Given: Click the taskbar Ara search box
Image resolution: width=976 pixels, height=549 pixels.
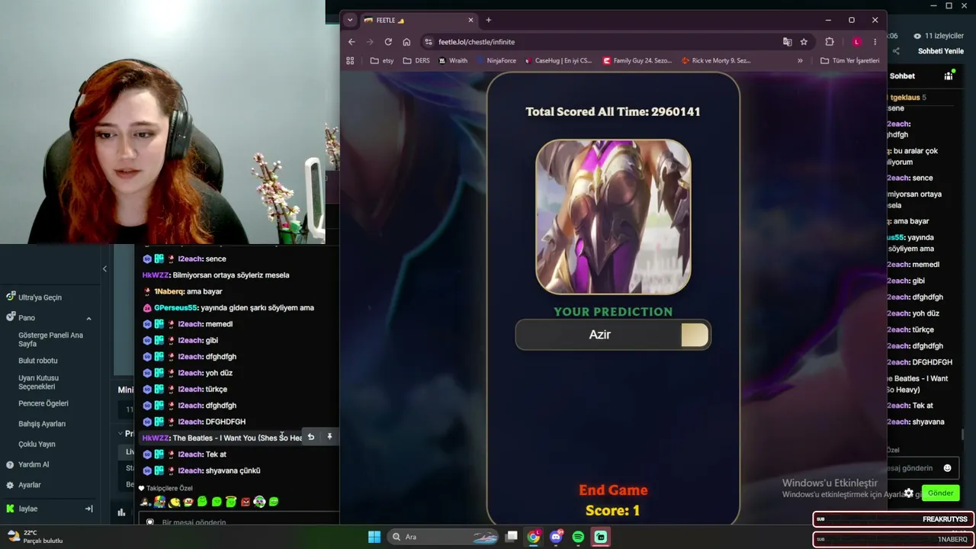Looking at the screenshot, I should pos(445,537).
